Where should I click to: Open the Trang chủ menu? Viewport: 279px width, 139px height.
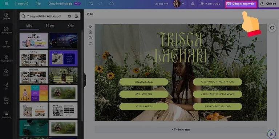point(21,4)
